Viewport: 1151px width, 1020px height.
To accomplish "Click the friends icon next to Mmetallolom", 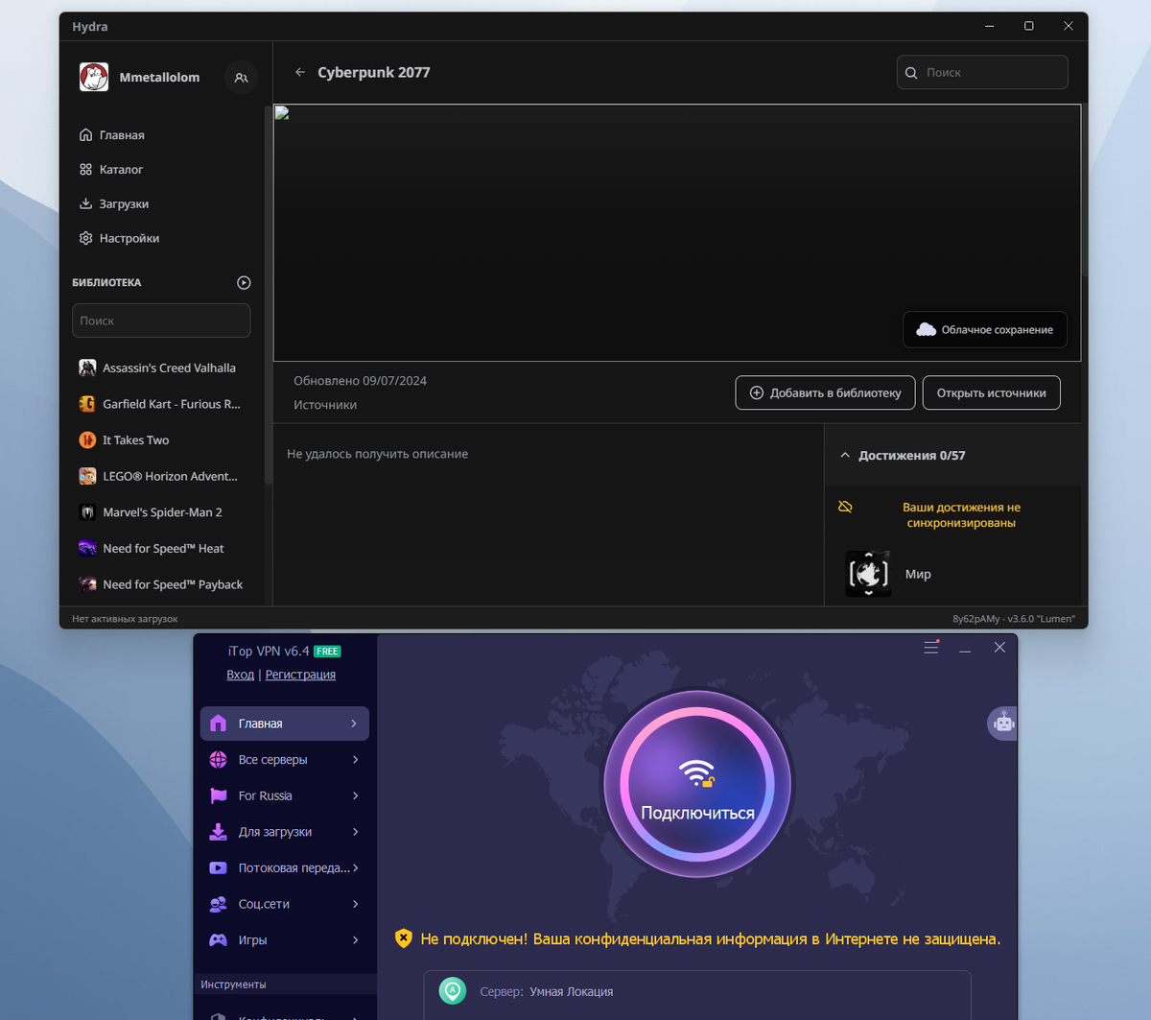I will (x=241, y=78).
